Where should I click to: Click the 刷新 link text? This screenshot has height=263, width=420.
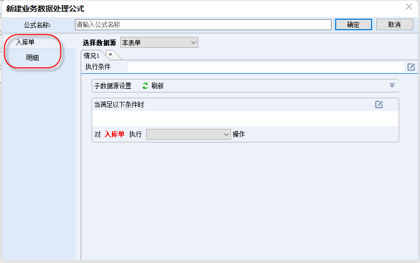click(157, 86)
